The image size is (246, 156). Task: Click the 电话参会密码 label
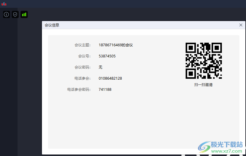79,90
